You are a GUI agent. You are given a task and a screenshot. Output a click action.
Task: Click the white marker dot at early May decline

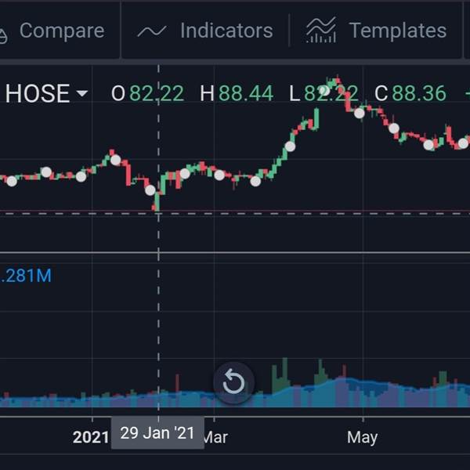pyautogui.click(x=360, y=114)
